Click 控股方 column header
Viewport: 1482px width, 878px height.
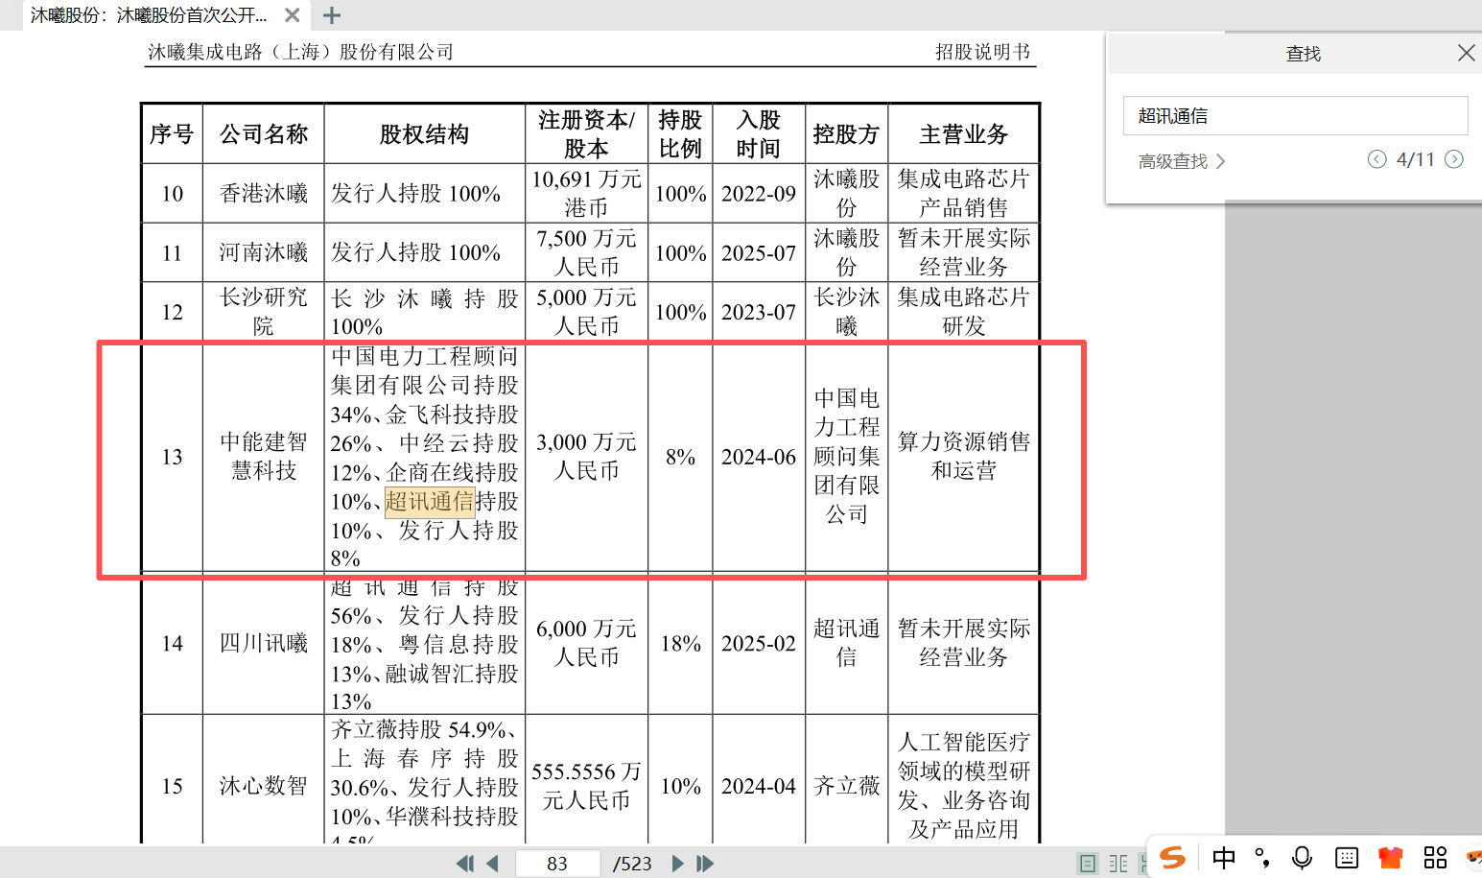tap(846, 134)
